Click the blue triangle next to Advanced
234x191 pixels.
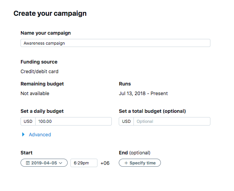pyautogui.click(x=24, y=135)
